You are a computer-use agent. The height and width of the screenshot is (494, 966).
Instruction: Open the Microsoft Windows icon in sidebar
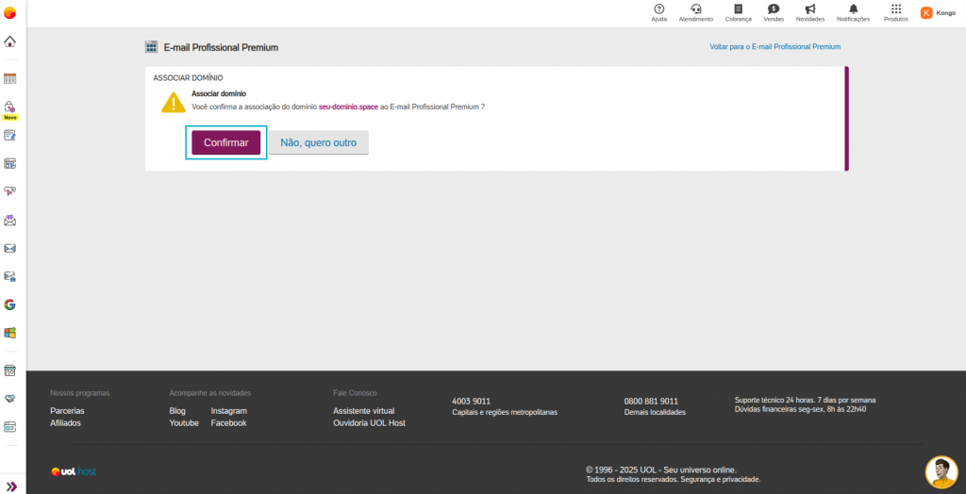(x=9, y=333)
